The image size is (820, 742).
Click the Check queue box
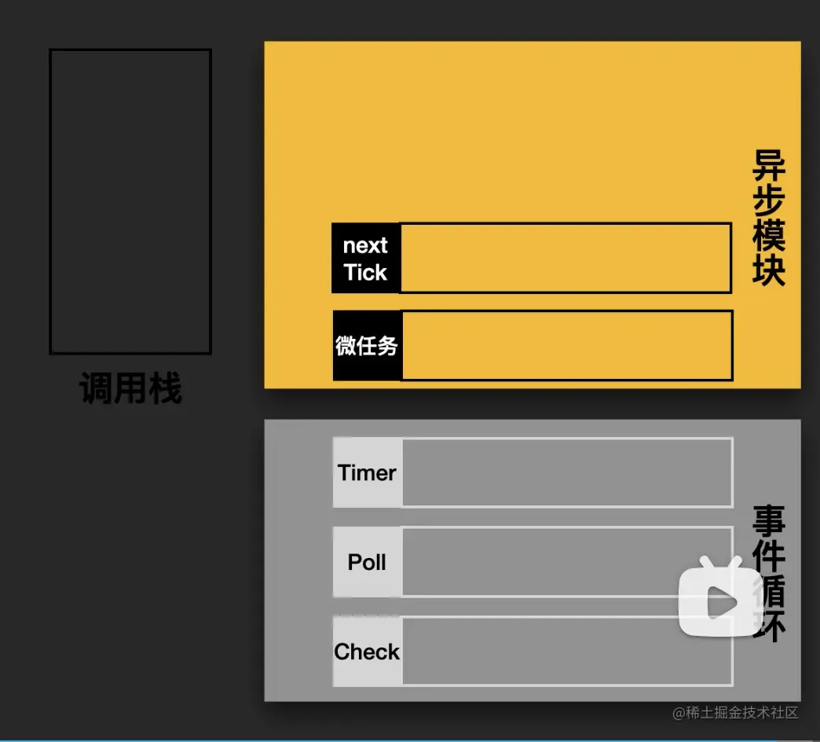tap(567, 652)
